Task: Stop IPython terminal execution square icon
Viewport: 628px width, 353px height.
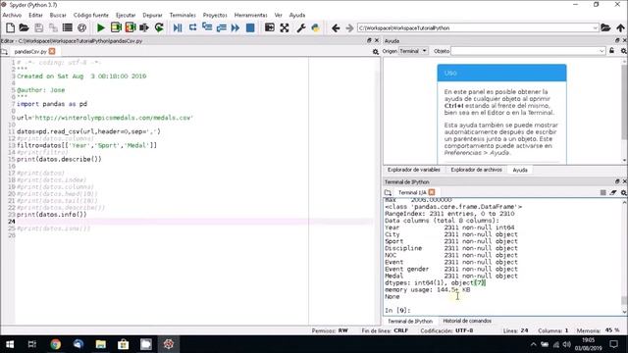Action: tap(602, 192)
